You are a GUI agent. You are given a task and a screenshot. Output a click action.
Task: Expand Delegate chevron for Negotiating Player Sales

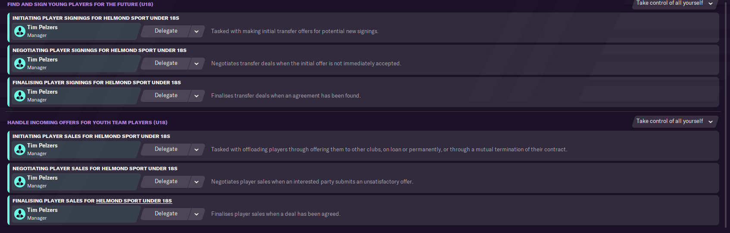(x=197, y=182)
